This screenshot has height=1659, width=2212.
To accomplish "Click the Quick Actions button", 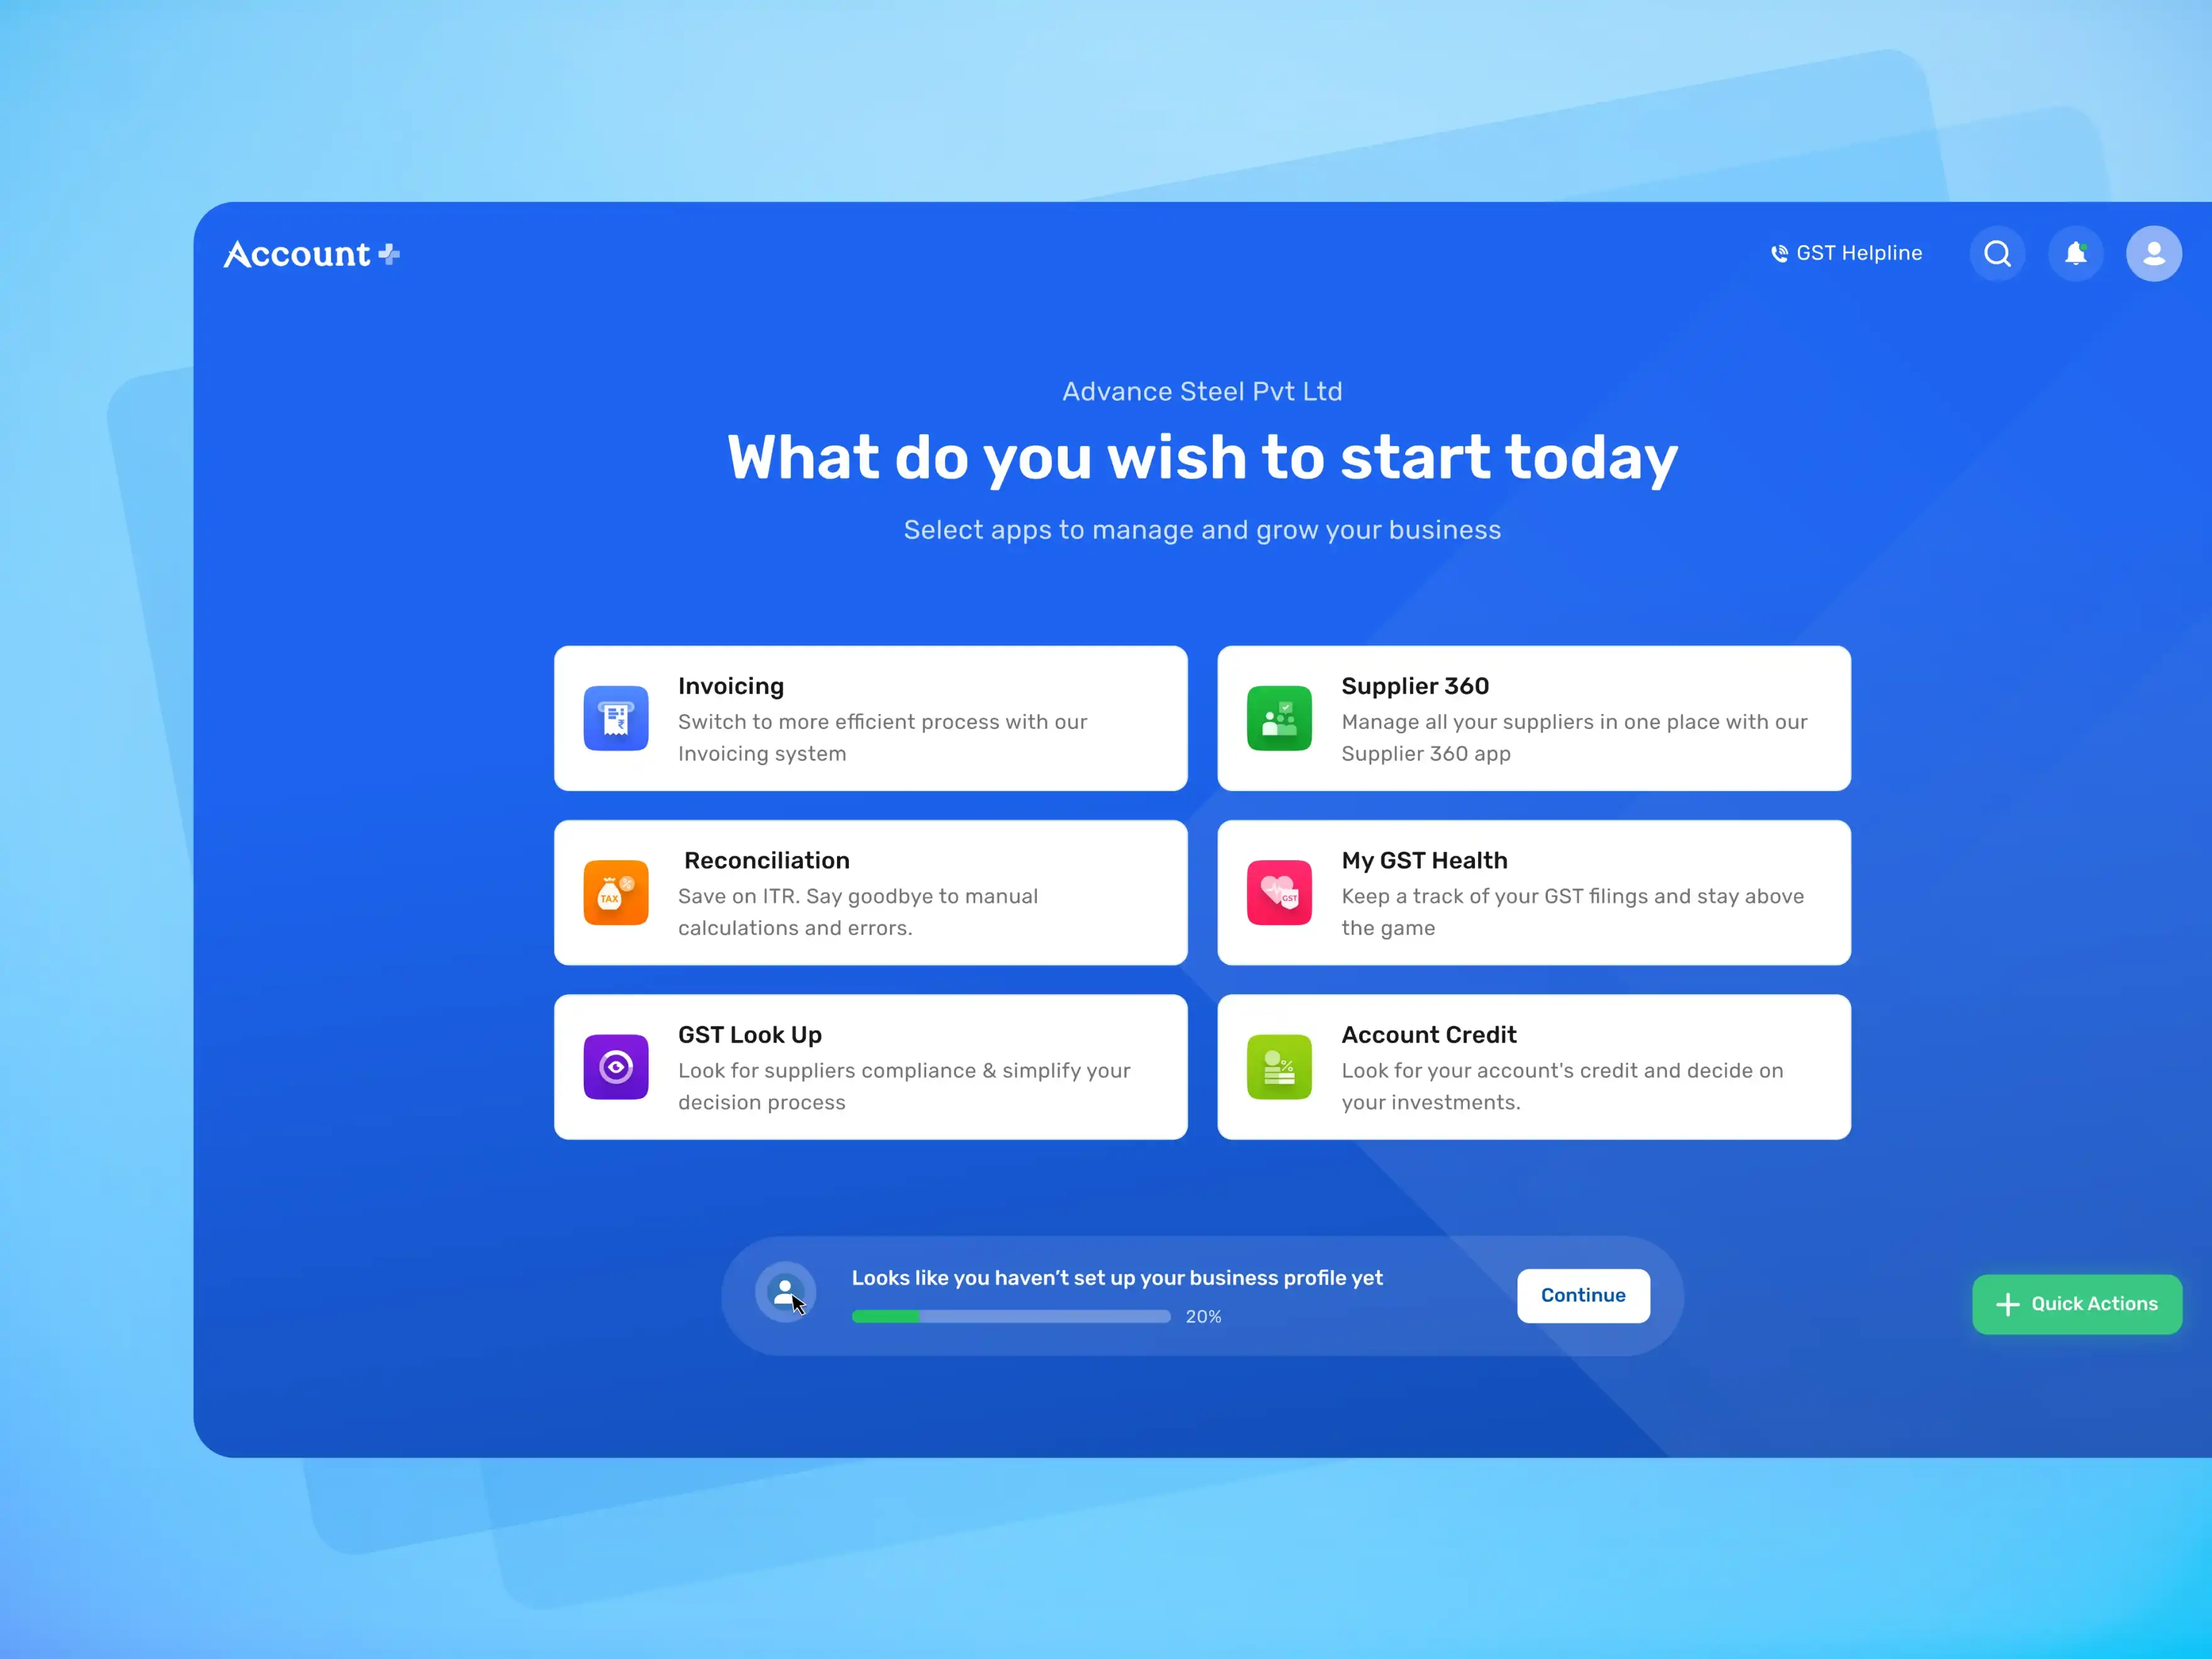I will point(2076,1303).
